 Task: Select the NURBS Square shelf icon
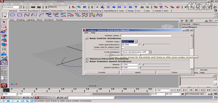tap(20, 15)
